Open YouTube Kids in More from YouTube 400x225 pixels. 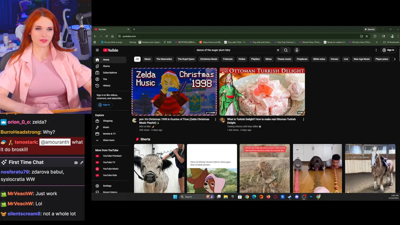(x=110, y=175)
